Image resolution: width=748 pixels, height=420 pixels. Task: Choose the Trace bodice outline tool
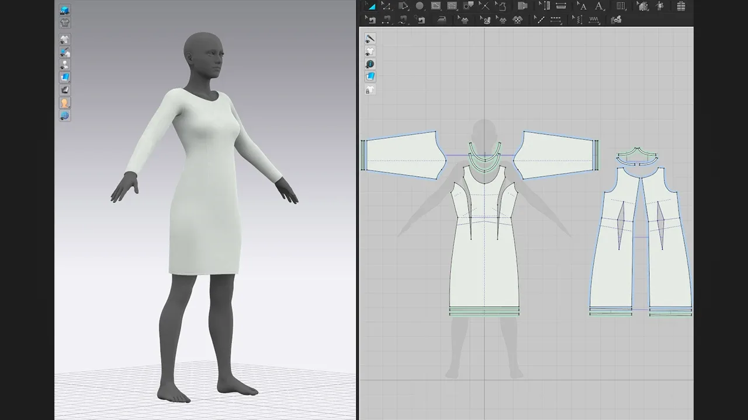coord(501,6)
